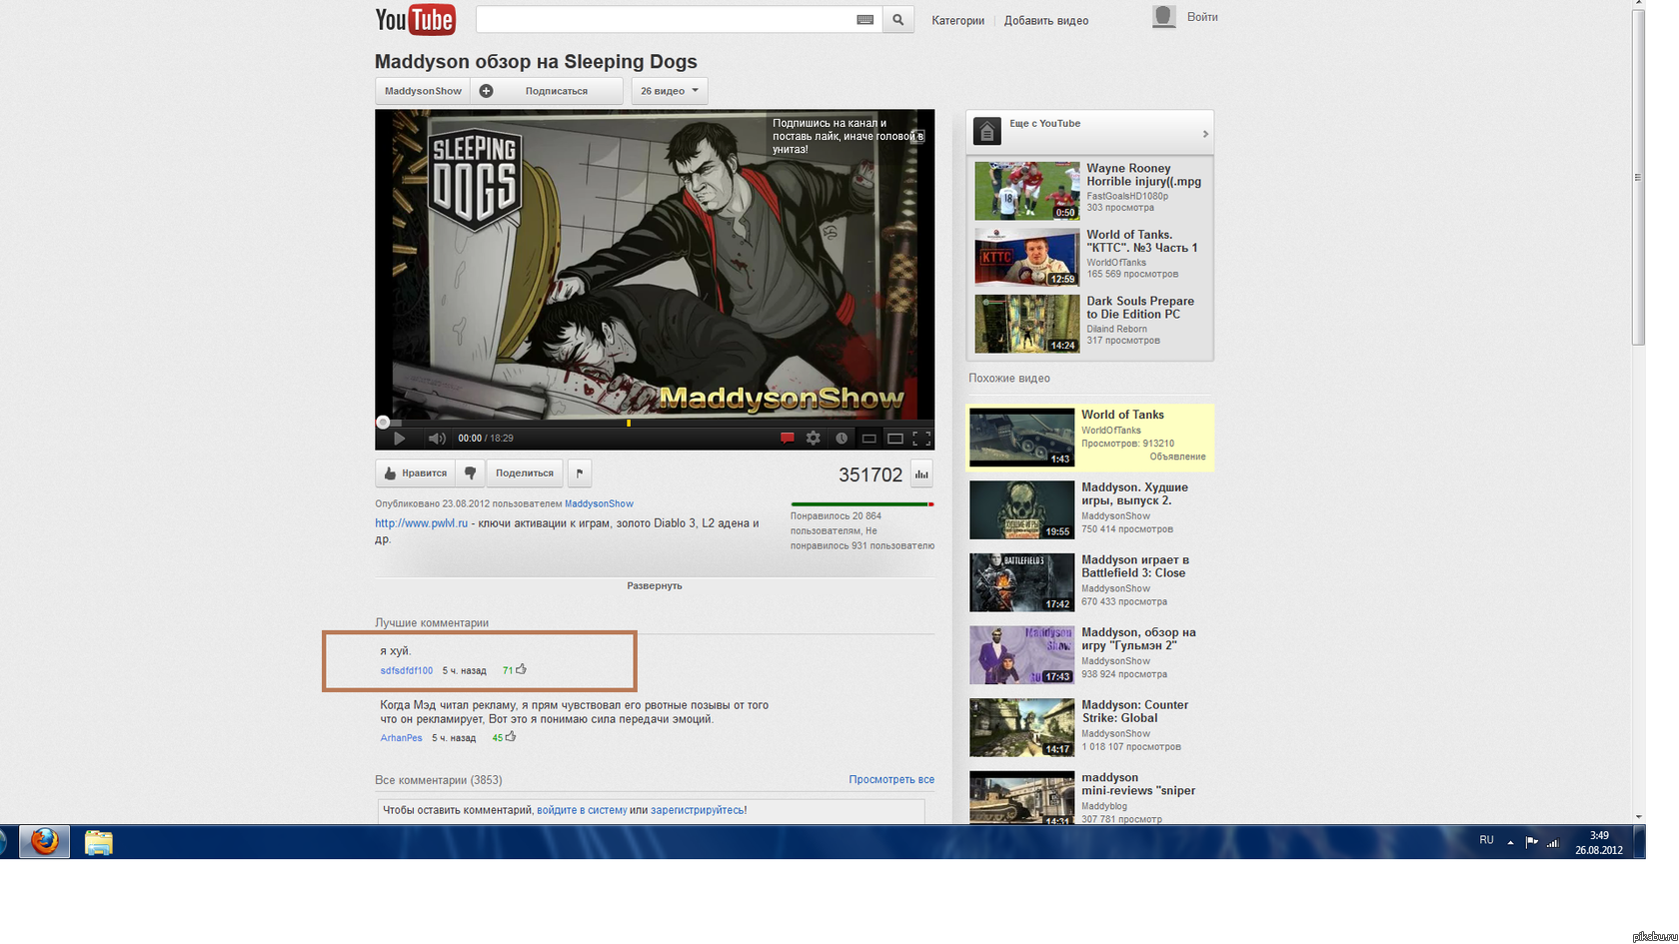Open the player settings gear
1679x944 pixels.
pyautogui.click(x=814, y=439)
